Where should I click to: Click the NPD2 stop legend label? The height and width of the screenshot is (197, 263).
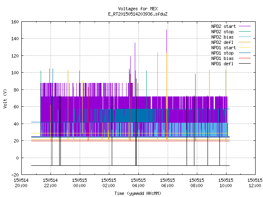coord(222,32)
